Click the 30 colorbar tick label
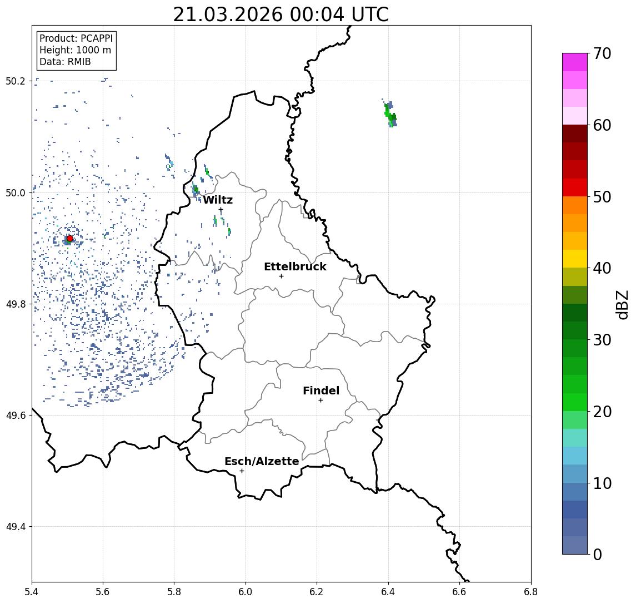 point(602,340)
